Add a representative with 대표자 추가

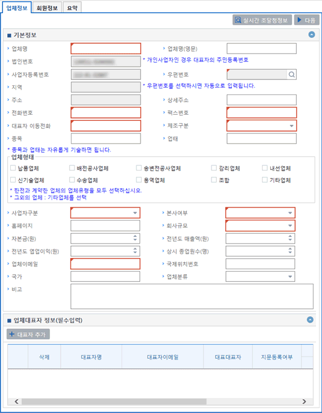[28, 334]
